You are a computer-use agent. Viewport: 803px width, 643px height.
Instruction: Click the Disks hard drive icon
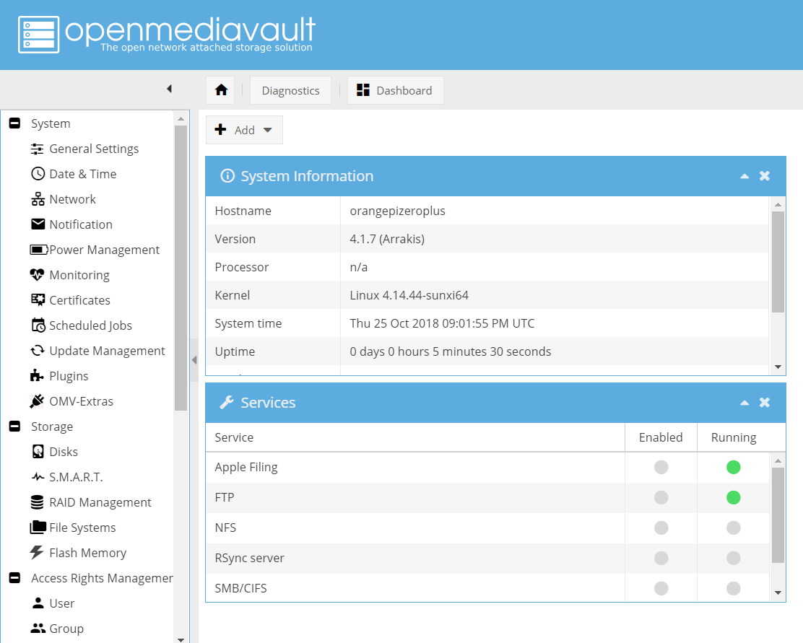tap(38, 452)
